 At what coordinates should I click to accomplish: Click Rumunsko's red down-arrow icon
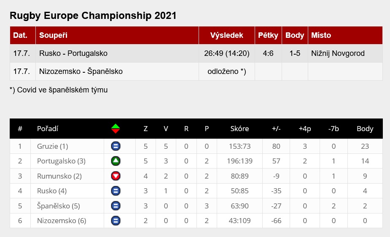[x=116, y=176]
